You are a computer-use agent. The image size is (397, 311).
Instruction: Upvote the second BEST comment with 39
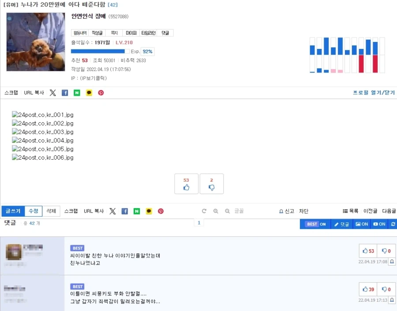coord(368,289)
